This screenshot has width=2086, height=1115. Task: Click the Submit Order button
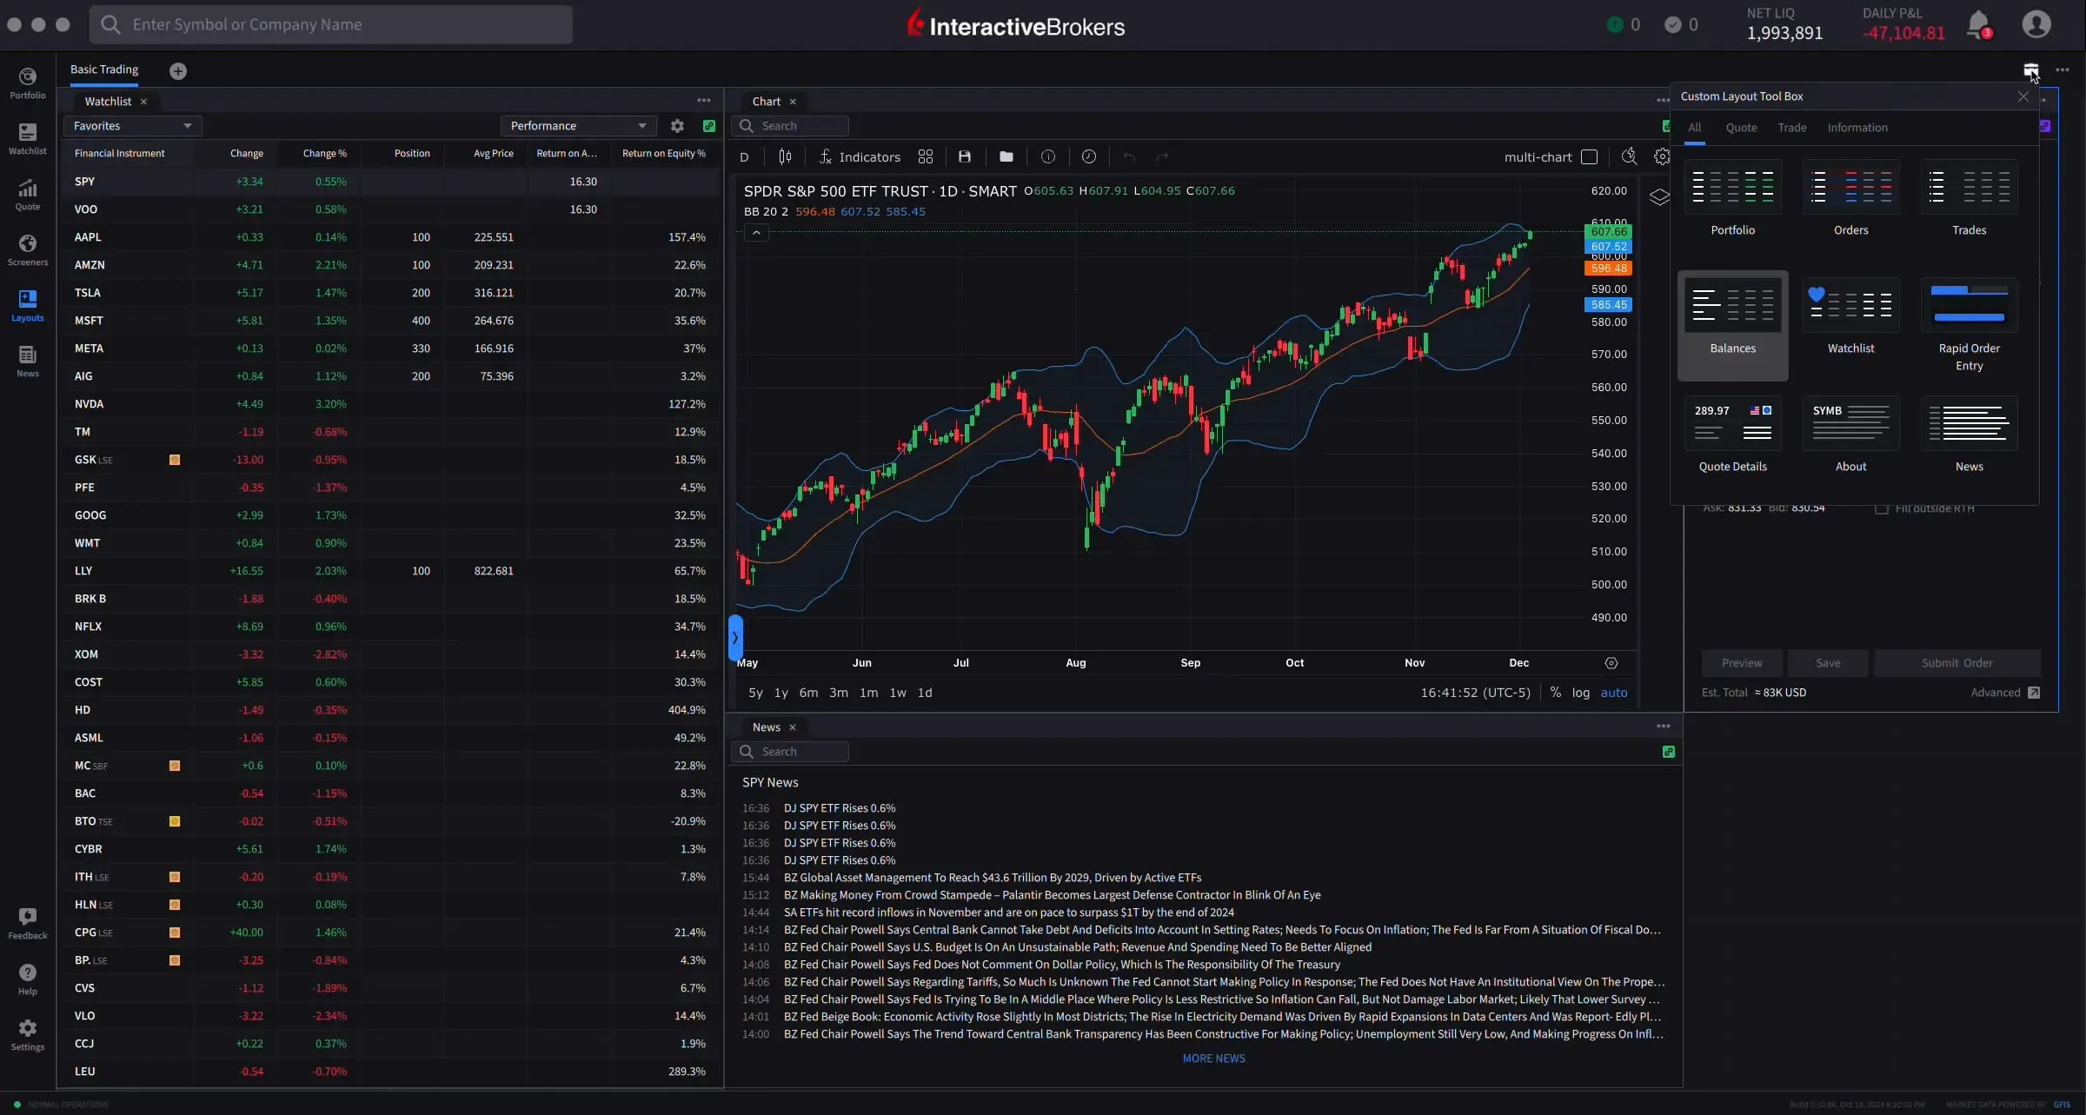tap(1957, 662)
